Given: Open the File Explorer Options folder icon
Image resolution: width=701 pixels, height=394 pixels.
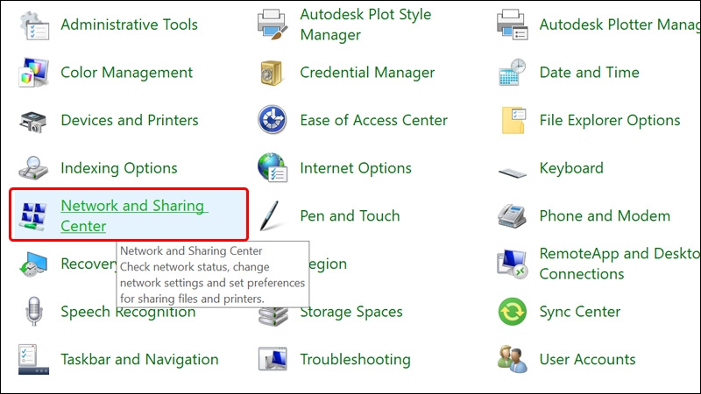Looking at the screenshot, I should click(513, 120).
